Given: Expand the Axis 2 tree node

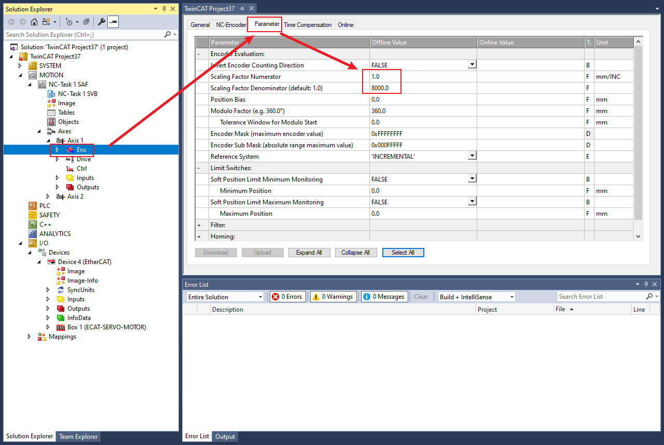Looking at the screenshot, I should (x=49, y=197).
